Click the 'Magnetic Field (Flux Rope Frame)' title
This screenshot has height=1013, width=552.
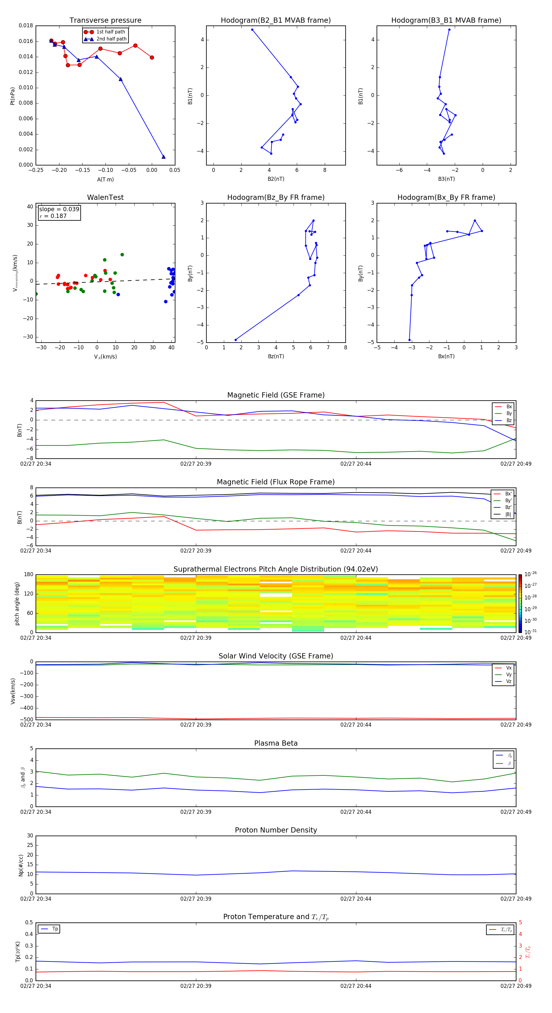[x=276, y=482]
